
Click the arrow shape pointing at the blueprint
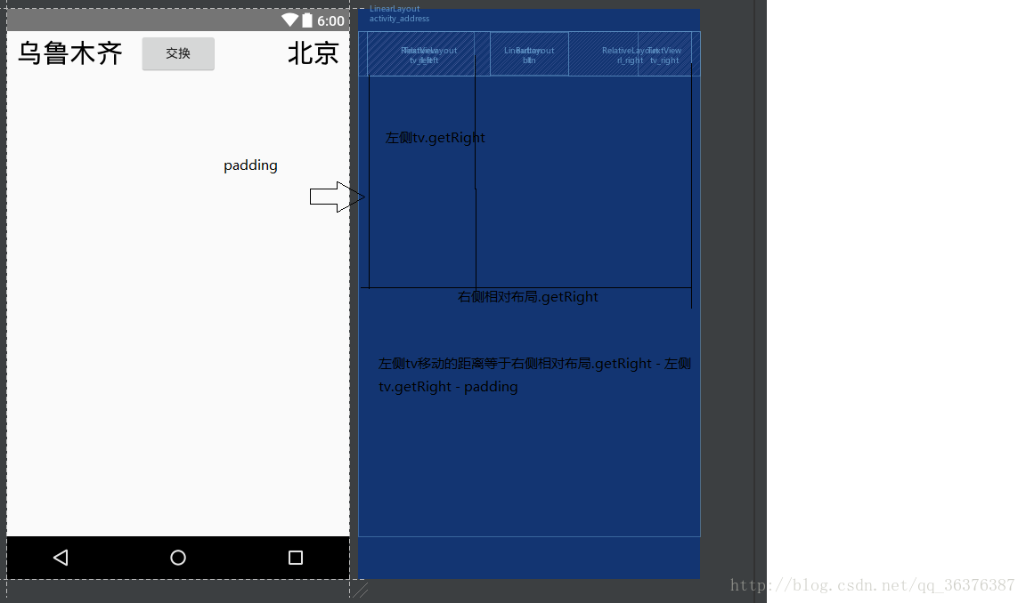point(337,196)
